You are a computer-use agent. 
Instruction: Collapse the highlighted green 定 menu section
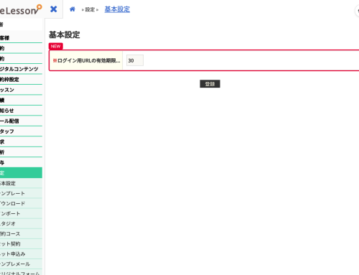pos(21,173)
